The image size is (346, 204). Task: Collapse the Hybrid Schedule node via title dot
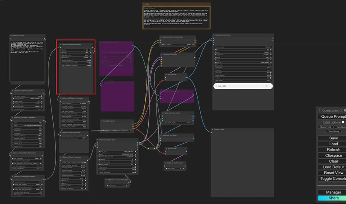[x=61, y=133]
